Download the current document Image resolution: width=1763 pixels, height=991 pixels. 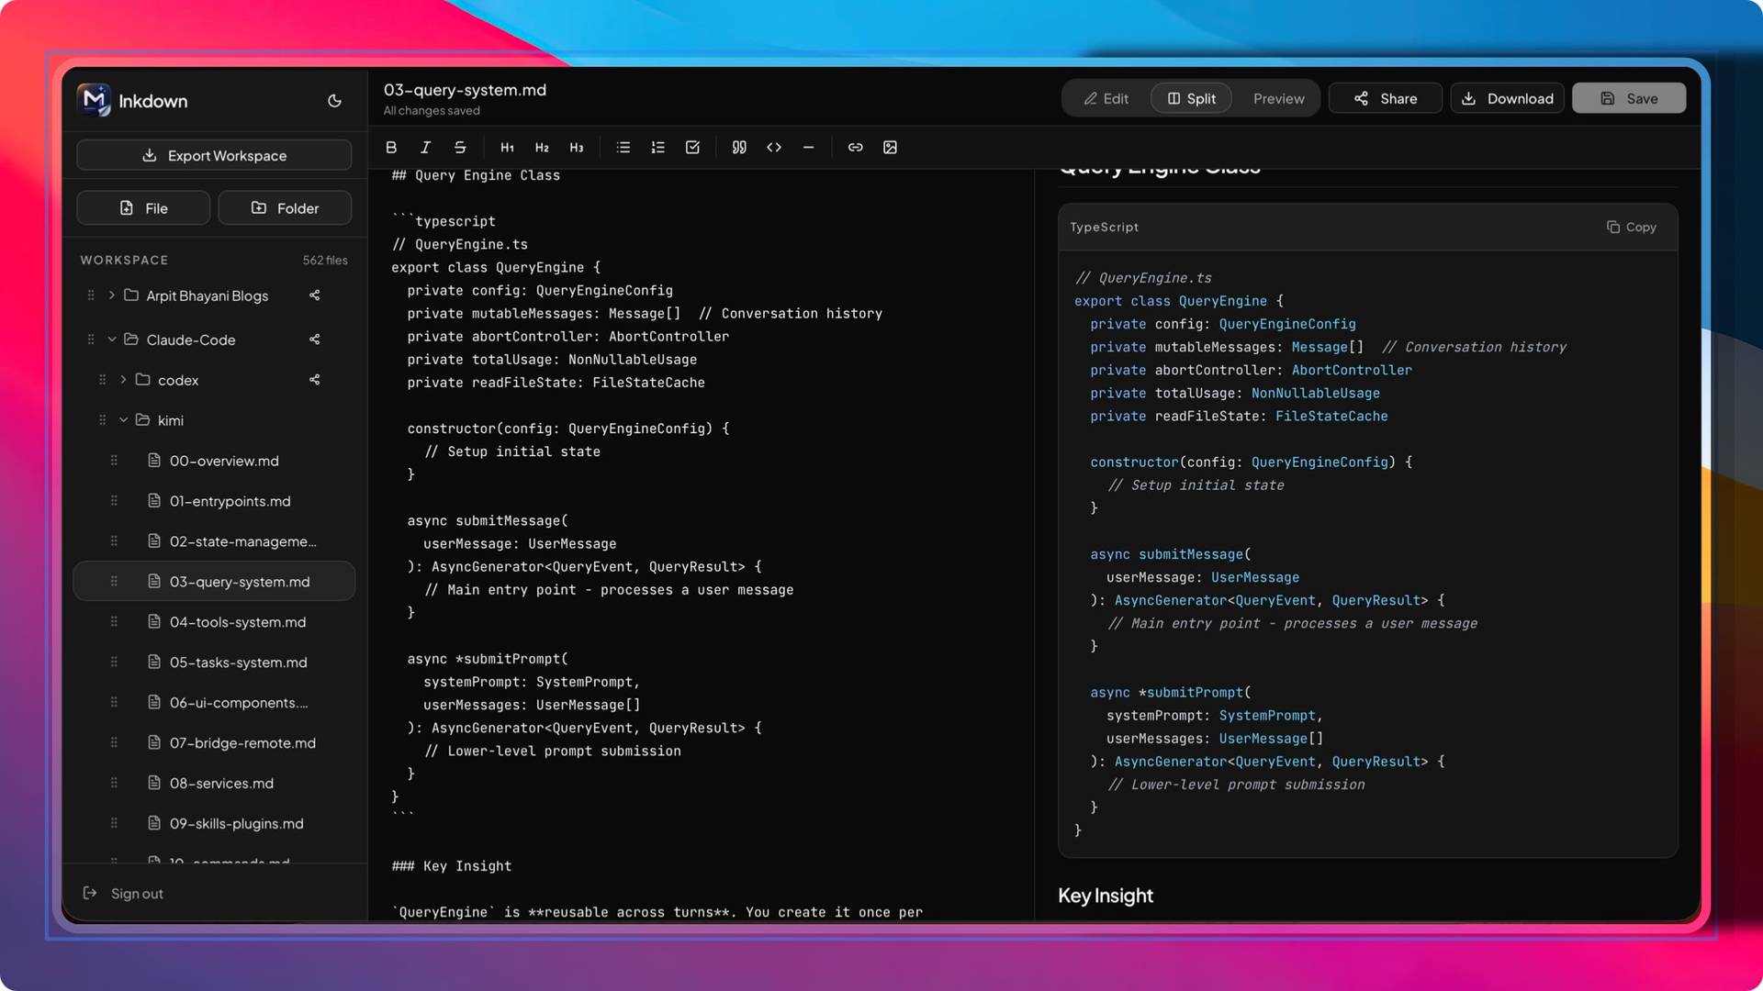(x=1507, y=98)
